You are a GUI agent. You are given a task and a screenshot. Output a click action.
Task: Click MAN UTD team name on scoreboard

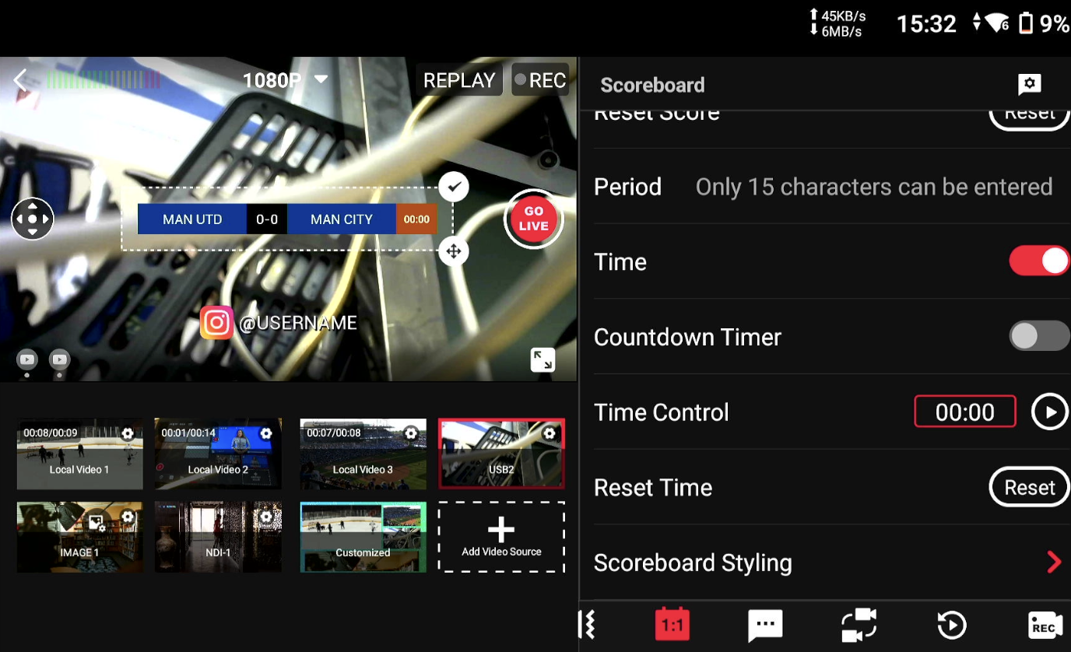192,219
